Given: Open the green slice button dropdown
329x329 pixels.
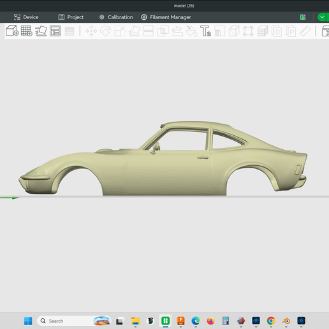Looking at the screenshot, I should point(322,17).
